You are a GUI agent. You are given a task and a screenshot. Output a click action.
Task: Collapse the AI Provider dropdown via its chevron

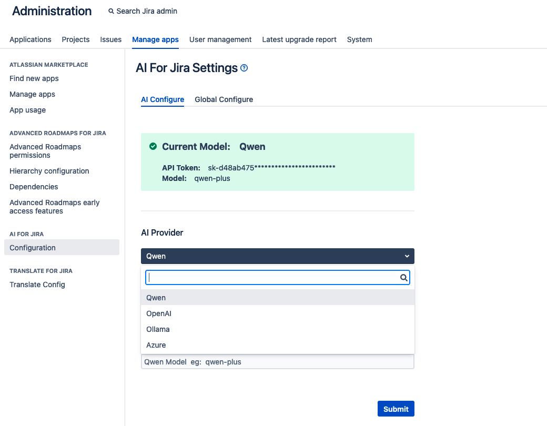[x=407, y=256]
